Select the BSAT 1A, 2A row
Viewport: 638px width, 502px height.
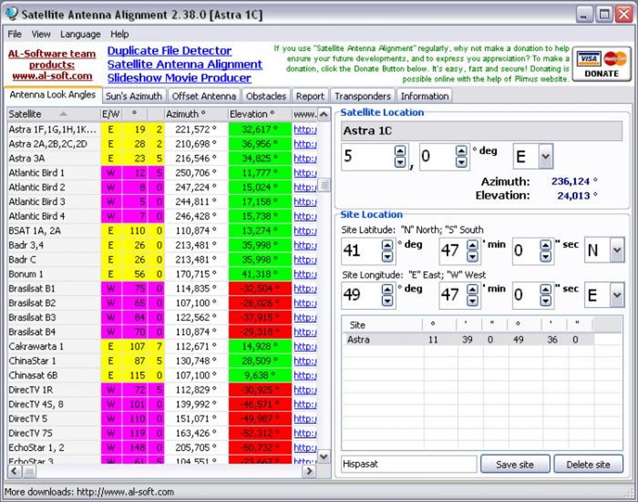tap(162, 231)
